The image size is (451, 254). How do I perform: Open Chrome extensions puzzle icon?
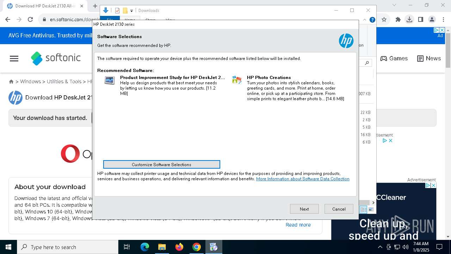point(398,19)
